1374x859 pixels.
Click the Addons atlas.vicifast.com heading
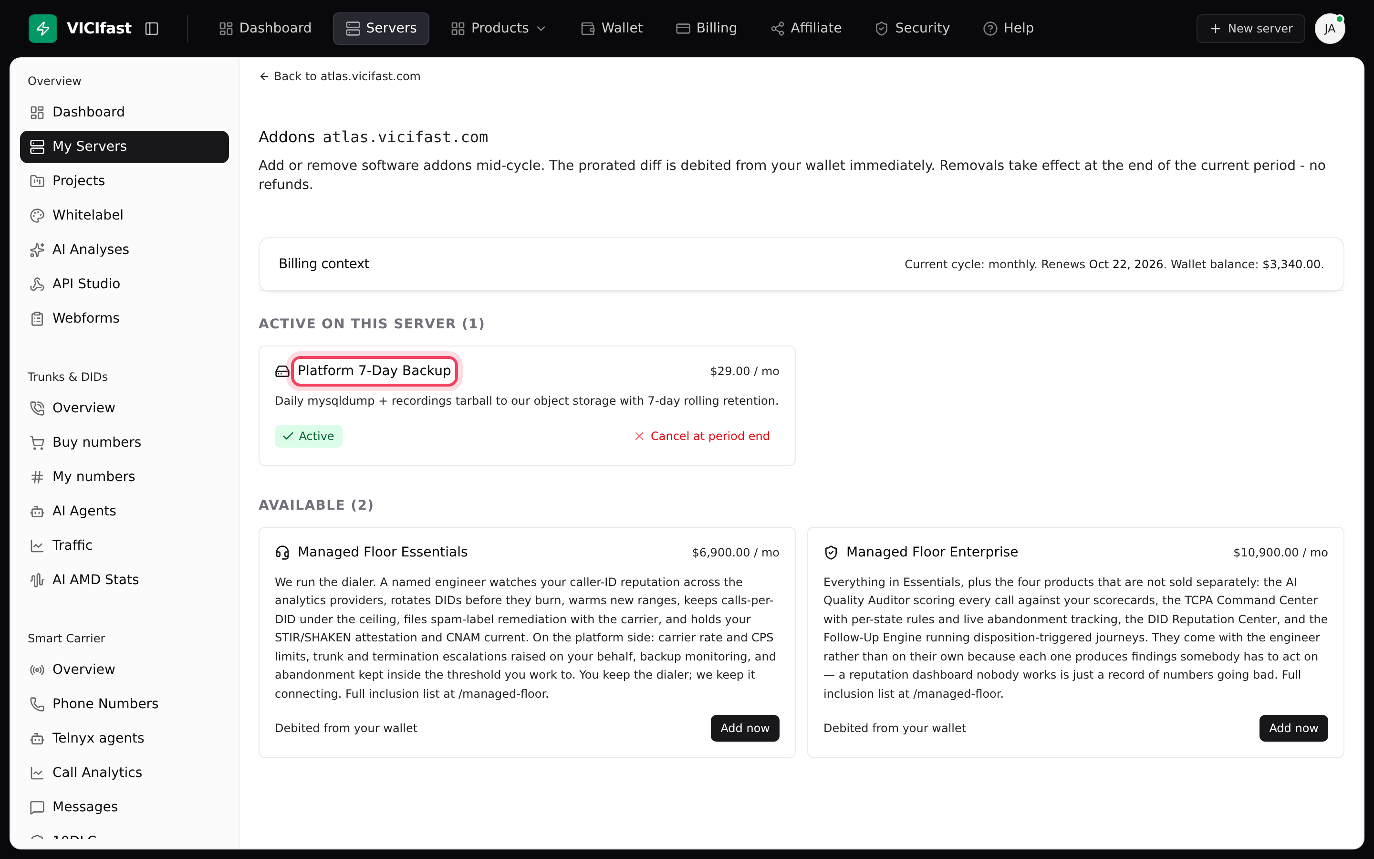(x=373, y=137)
